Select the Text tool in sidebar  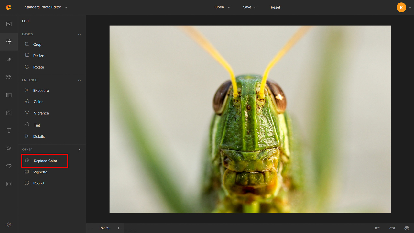[9, 131]
